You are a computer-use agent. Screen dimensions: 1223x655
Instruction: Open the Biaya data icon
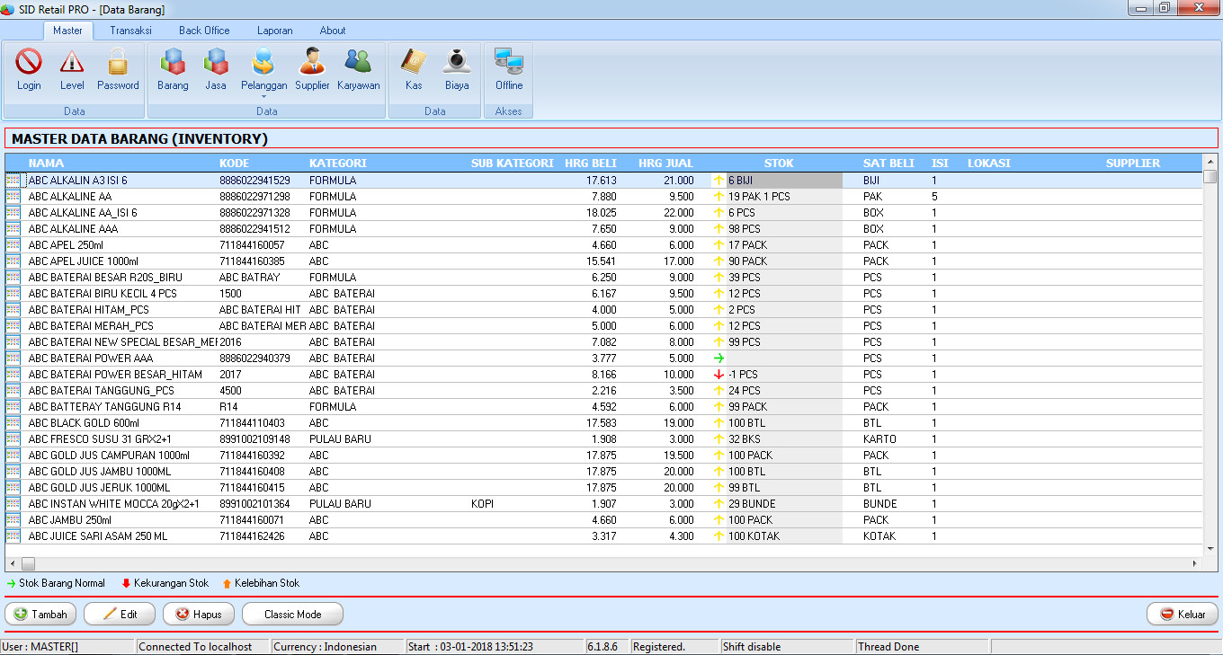click(456, 67)
